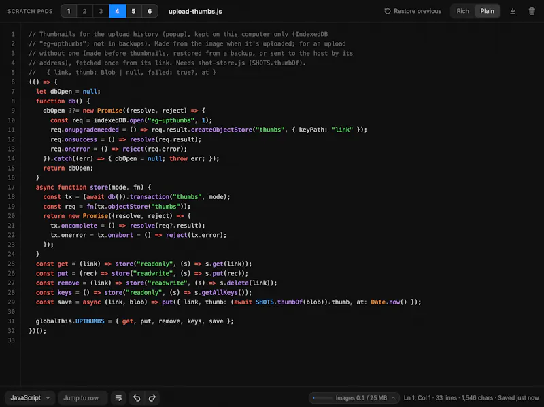The width and height of the screenshot is (544, 407).
Task: Click the 'async function store' code line
Action: pyautogui.click(x=94, y=188)
